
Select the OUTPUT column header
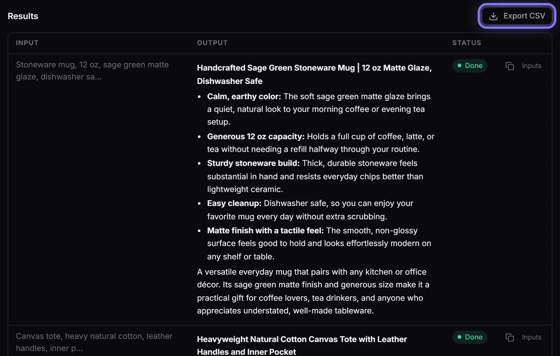pyautogui.click(x=212, y=43)
